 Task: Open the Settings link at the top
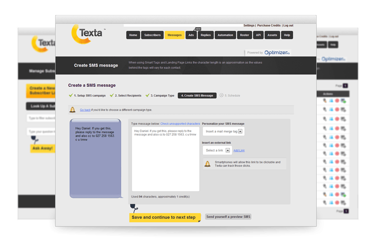click(249, 25)
